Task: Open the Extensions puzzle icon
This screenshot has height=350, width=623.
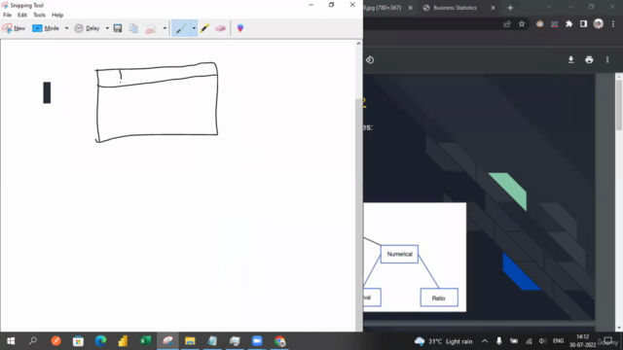Action: tap(568, 24)
